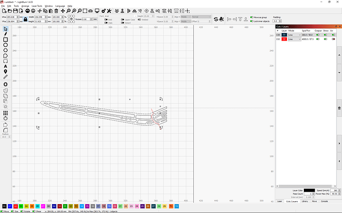Screen dimensions: 342x213
Task: Select the Measure ruler tool
Action: click(5, 77)
